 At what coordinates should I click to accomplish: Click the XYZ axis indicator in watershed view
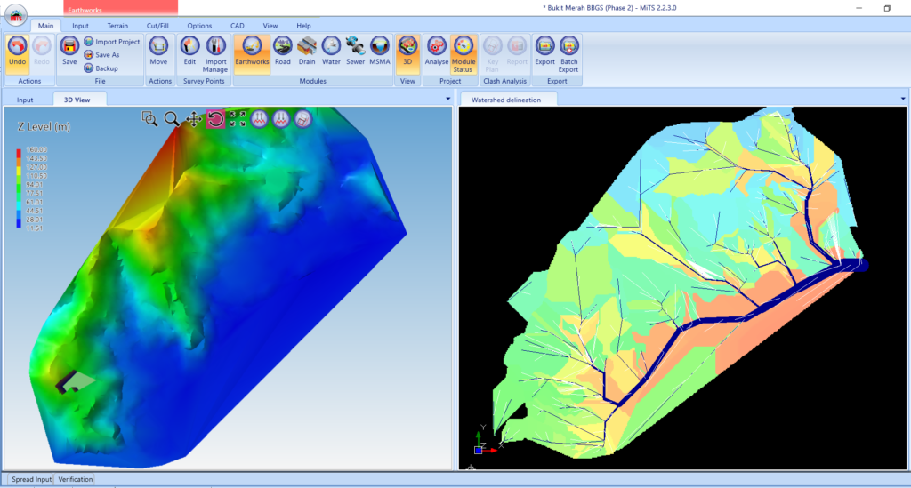click(x=487, y=440)
